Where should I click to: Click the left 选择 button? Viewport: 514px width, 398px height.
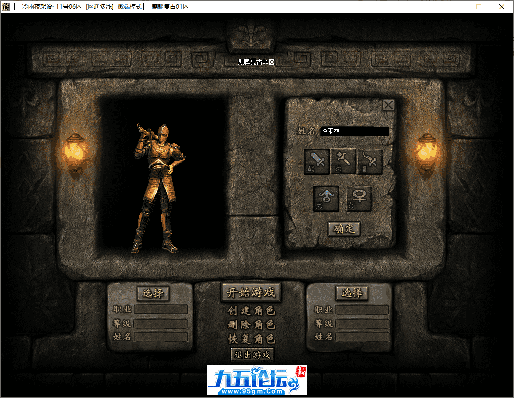tap(153, 293)
